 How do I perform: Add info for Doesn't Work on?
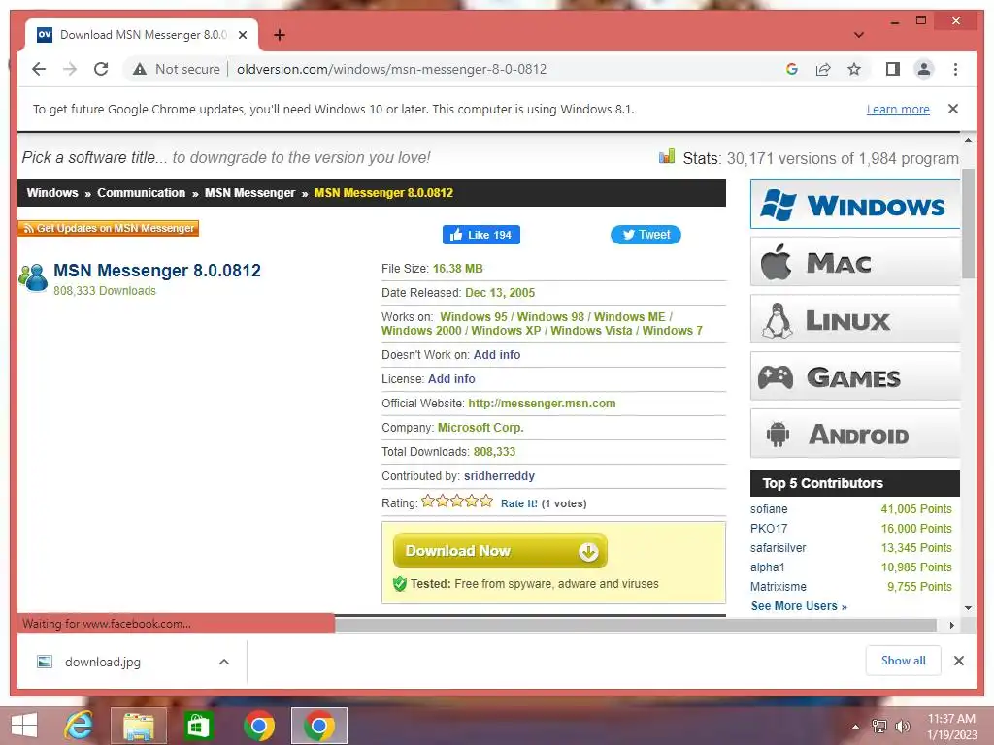[497, 355]
